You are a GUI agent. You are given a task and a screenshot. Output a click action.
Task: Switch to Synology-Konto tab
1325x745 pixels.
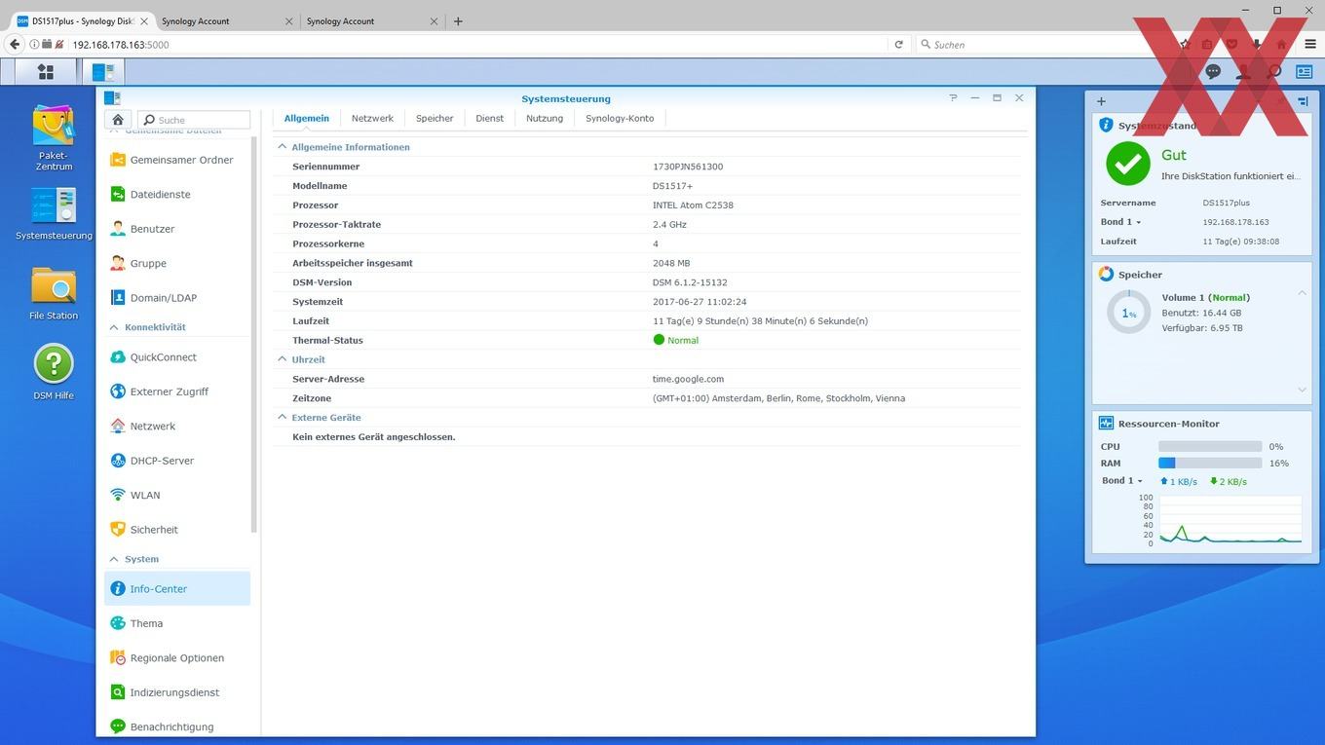(x=620, y=119)
